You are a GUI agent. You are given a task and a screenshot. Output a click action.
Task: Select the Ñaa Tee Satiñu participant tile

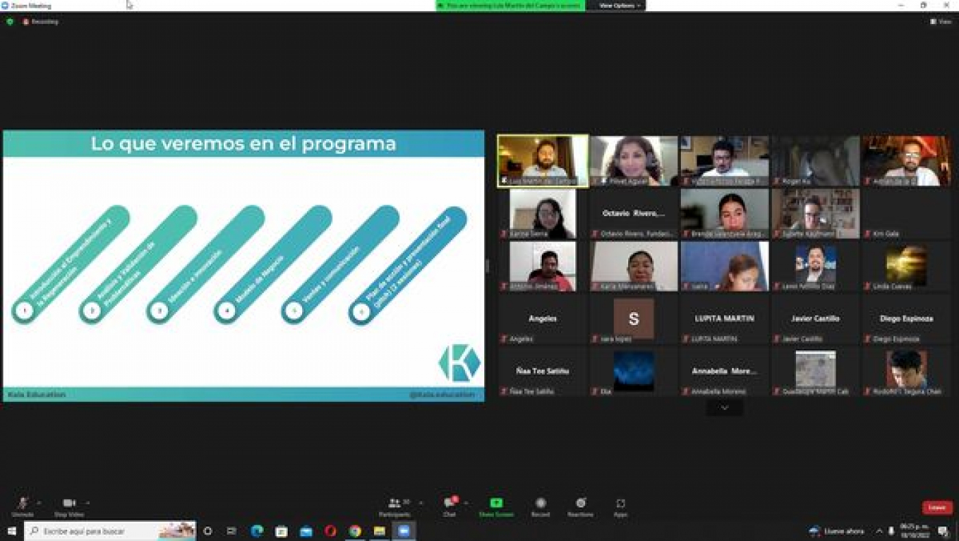click(x=543, y=371)
